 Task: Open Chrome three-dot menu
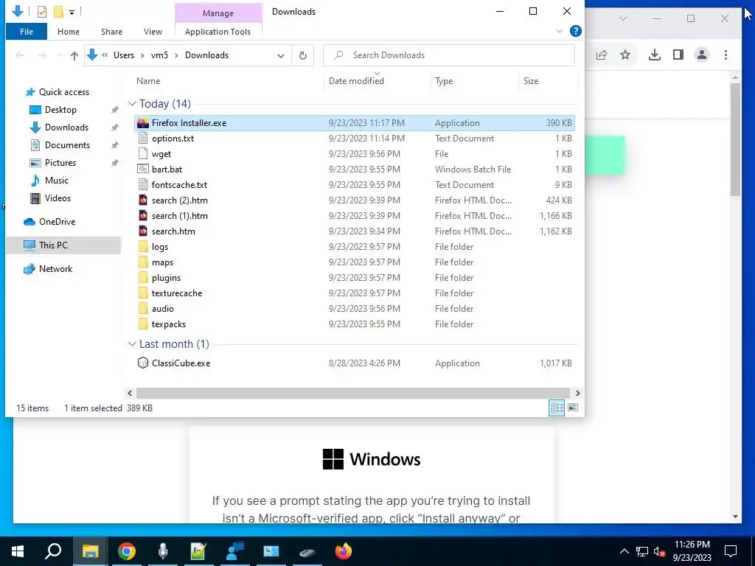[726, 55]
